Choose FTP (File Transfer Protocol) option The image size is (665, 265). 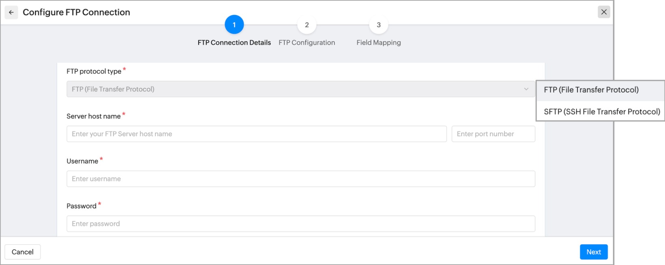pyautogui.click(x=591, y=90)
